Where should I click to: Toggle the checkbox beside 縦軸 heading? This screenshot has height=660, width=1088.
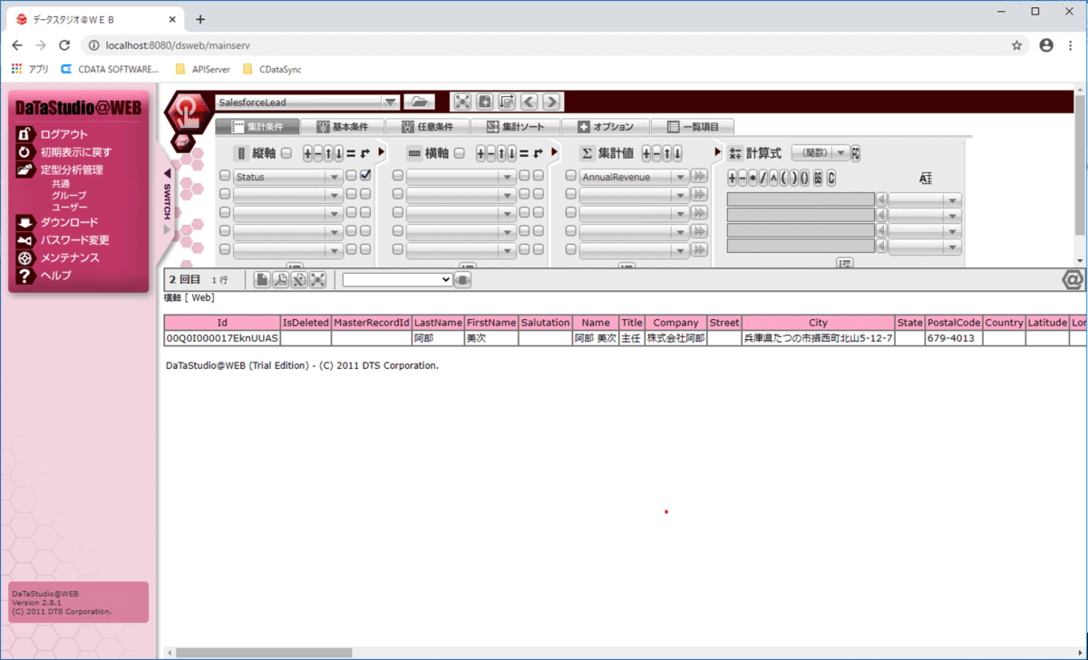[286, 153]
